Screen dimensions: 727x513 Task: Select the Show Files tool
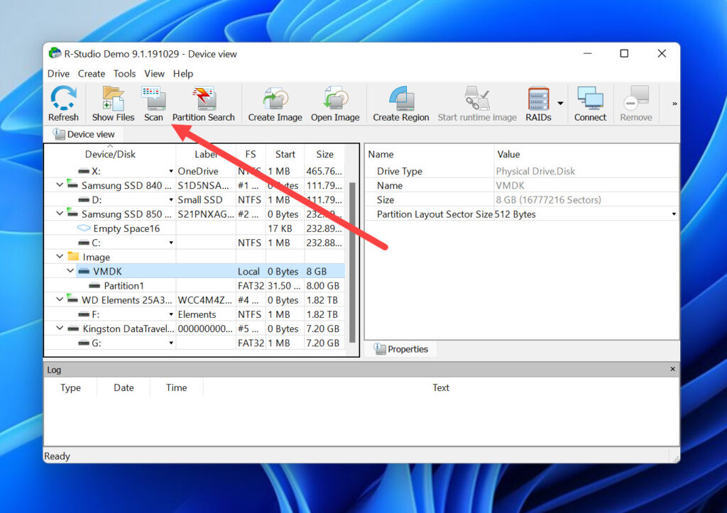pos(112,103)
